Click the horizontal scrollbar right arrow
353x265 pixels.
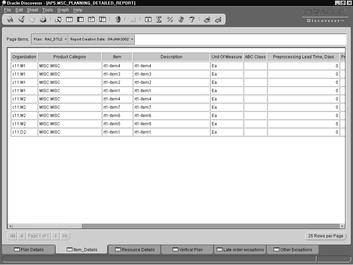tap(342, 226)
